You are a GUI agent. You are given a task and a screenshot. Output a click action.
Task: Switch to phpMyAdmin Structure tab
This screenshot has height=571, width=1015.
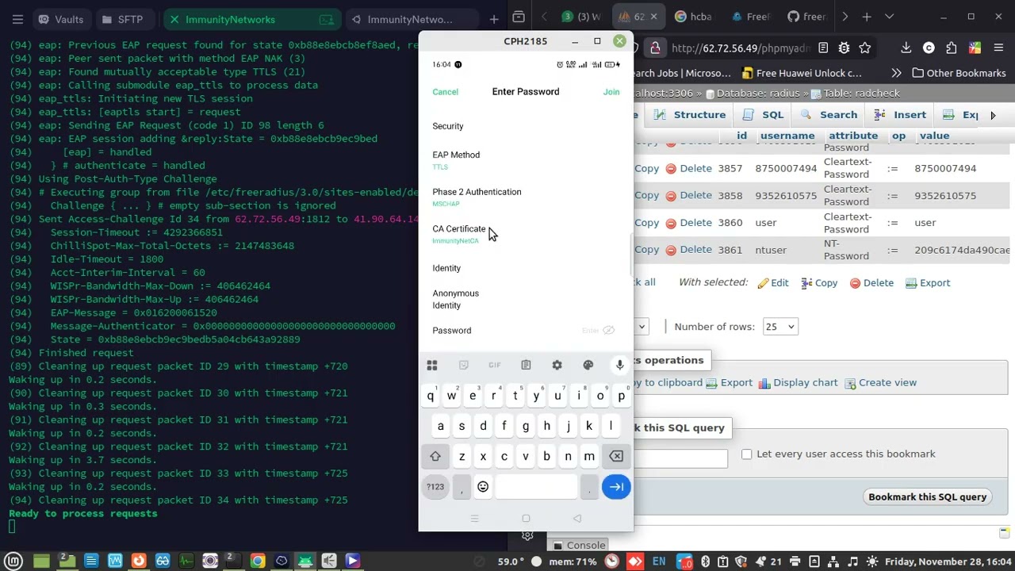[690, 115]
